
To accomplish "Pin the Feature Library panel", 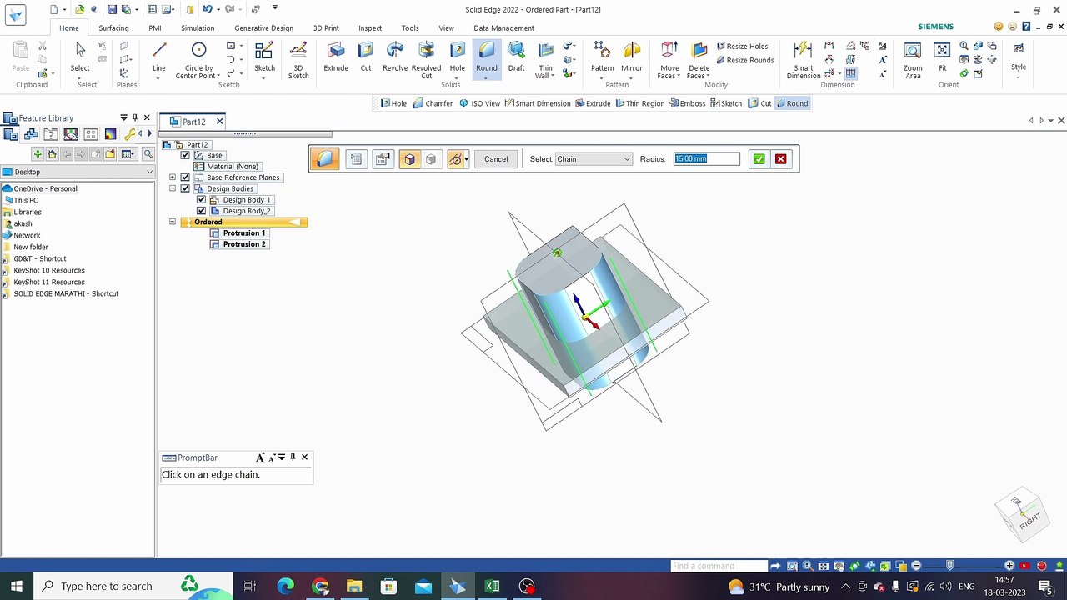I will [x=135, y=118].
